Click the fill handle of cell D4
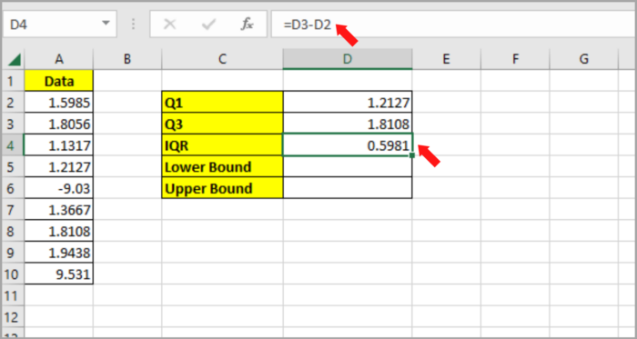 412,155
